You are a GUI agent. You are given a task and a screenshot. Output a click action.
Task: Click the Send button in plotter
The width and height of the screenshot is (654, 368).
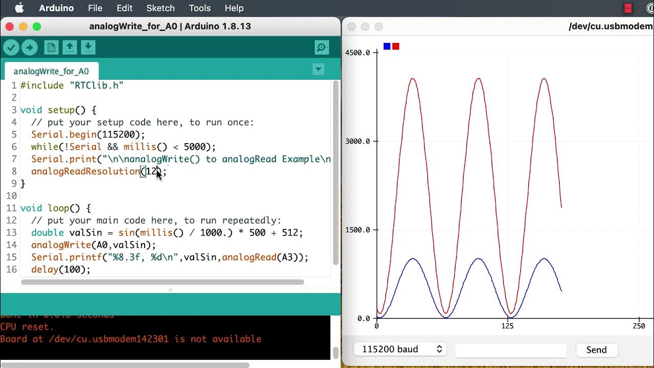click(596, 350)
